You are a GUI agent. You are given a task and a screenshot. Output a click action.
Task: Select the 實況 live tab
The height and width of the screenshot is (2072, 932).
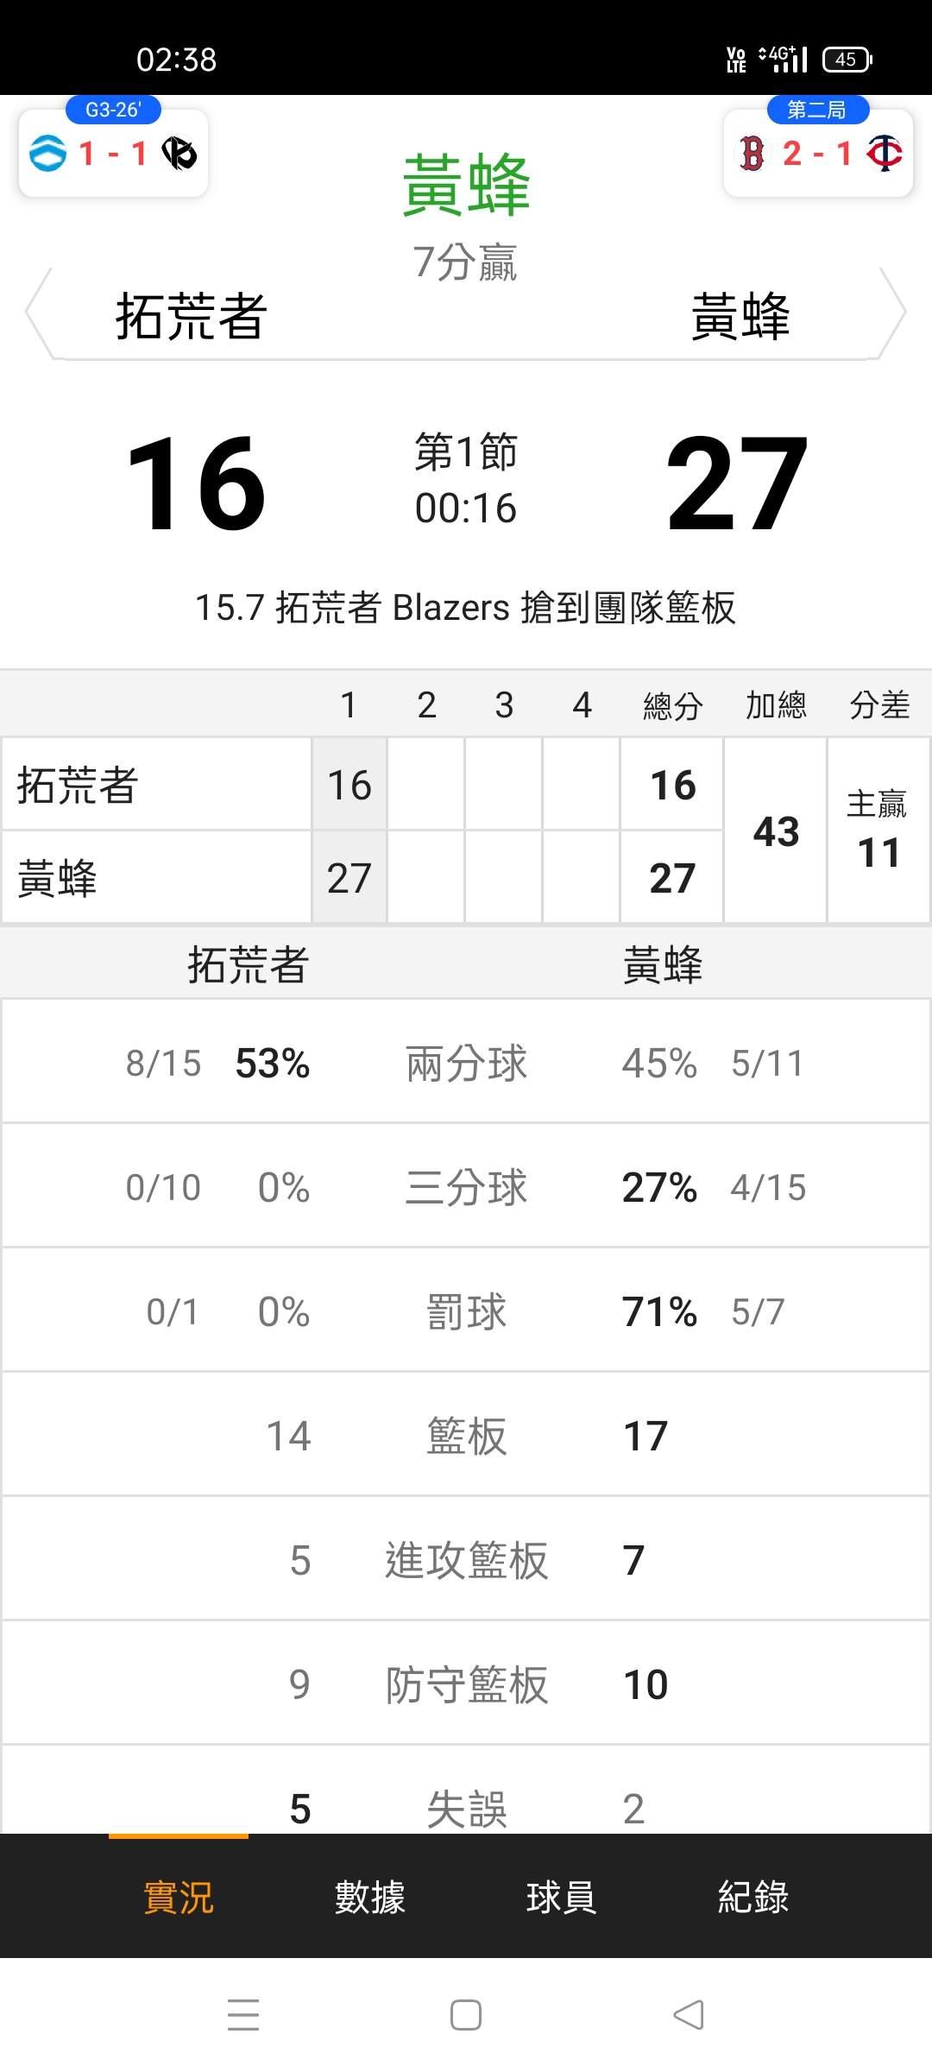coord(178,1898)
